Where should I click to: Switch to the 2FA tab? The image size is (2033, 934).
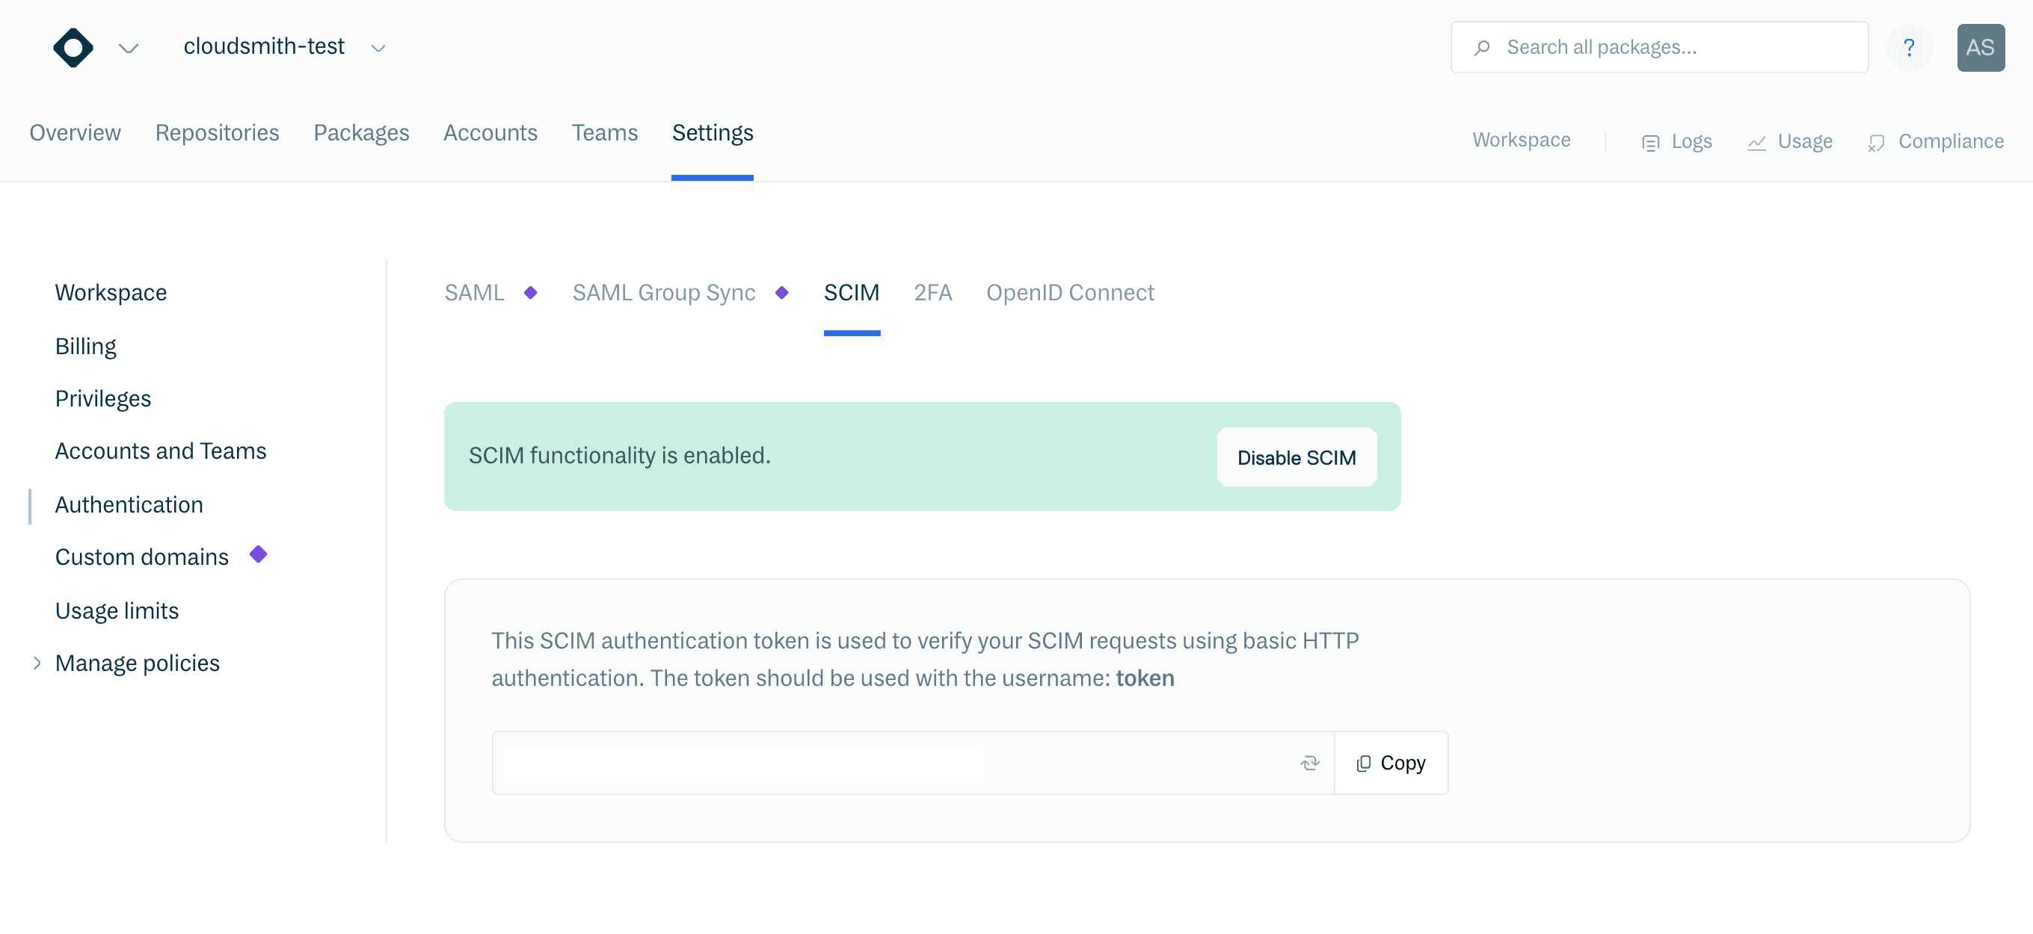pos(932,293)
